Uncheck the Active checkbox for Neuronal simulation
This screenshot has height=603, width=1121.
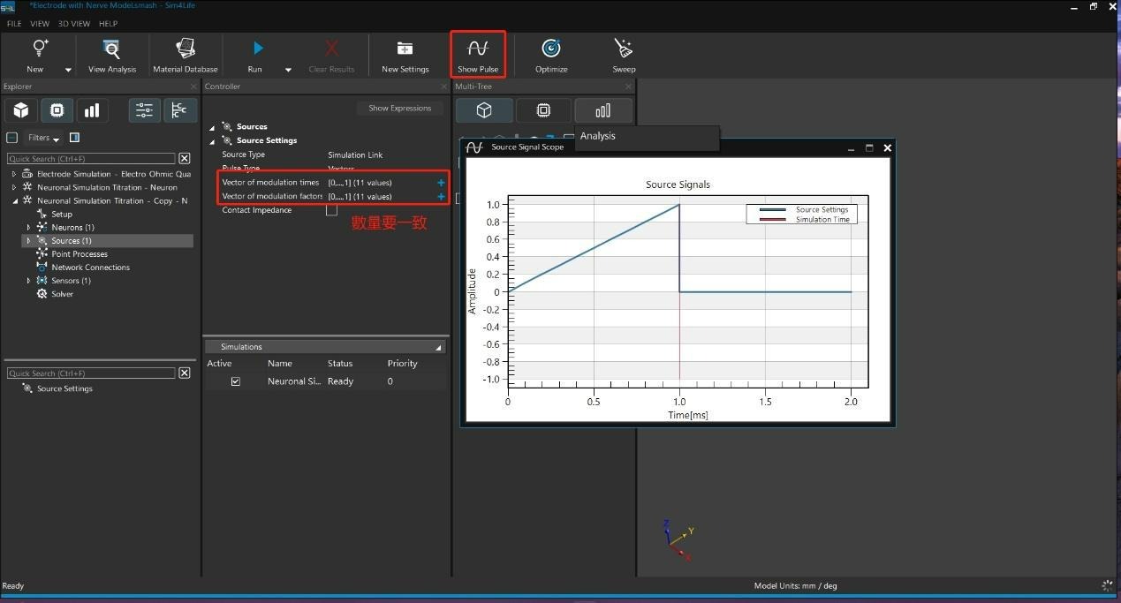coord(235,381)
